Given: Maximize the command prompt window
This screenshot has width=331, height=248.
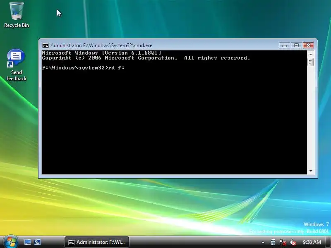Looking at the screenshot, I should 296,45.
